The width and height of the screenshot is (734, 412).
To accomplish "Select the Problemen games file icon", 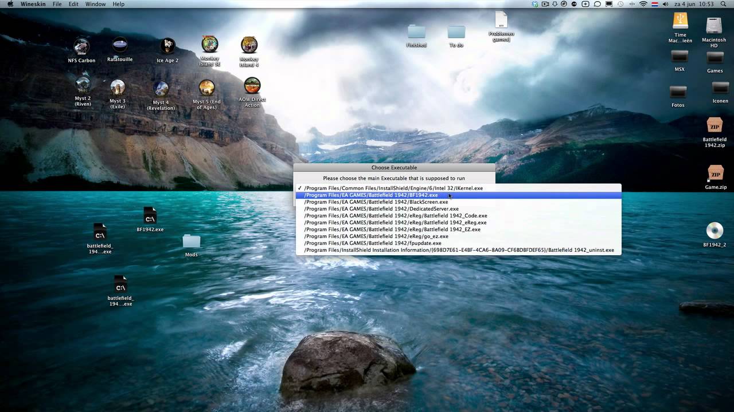I will [501, 19].
